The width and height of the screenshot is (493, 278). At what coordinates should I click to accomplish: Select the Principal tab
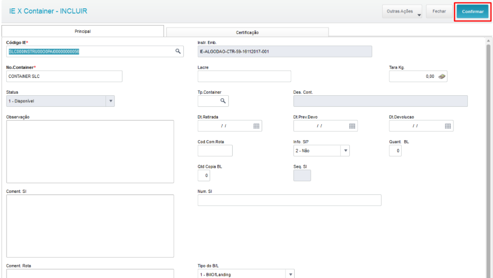click(83, 31)
